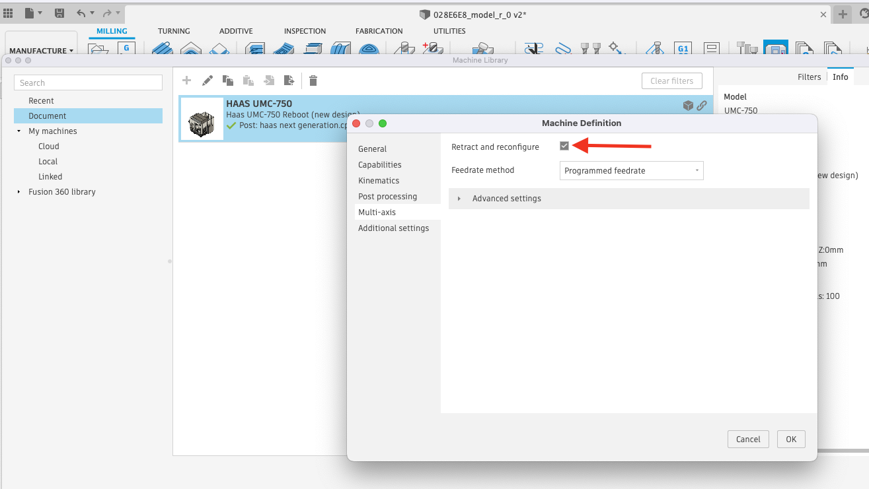Switch to the INSPECTION tab
Viewport: 869px width, 489px height.
click(x=305, y=31)
